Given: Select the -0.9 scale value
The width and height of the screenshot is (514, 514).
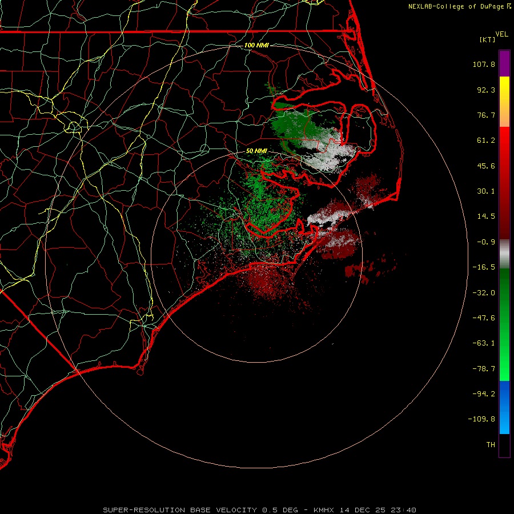Looking at the screenshot, I should pyautogui.click(x=486, y=242).
